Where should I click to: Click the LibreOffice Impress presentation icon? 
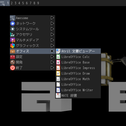(58, 68)
